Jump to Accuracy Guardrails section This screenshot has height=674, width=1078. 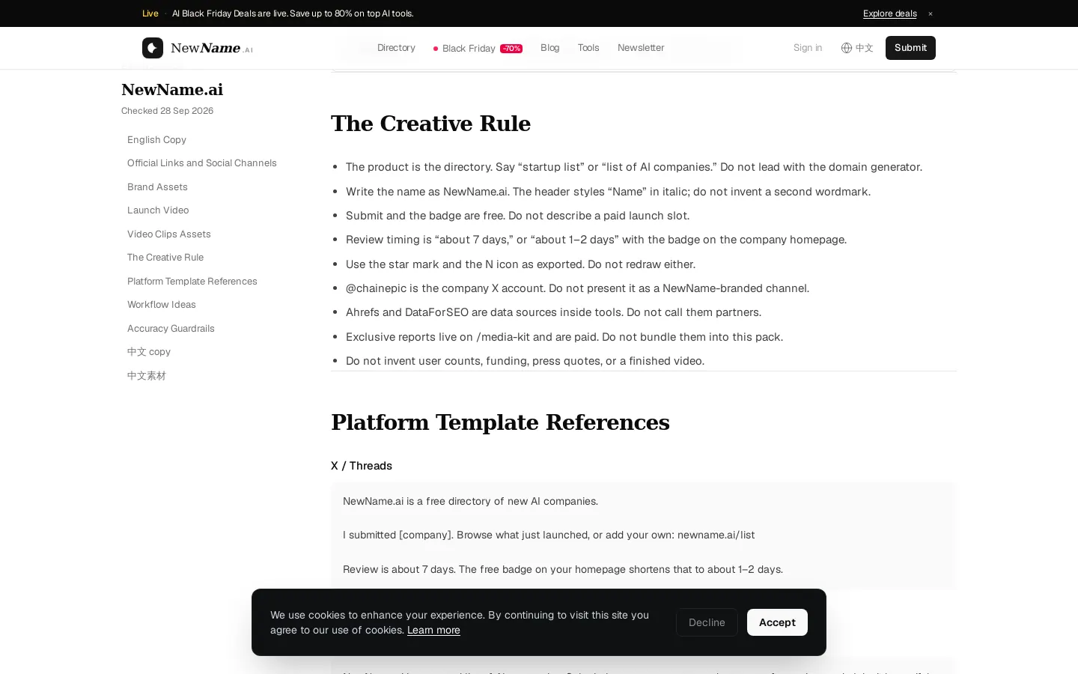(x=171, y=329)
